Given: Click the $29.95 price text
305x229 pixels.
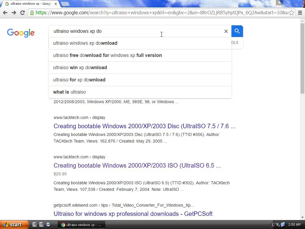Looking at the screenshot, I should (x=60, y=174).
